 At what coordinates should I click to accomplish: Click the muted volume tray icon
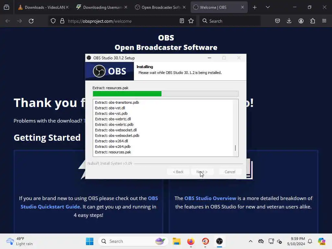click(279, 241)
